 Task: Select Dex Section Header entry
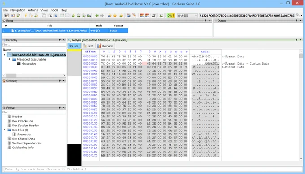click(25, 126)
